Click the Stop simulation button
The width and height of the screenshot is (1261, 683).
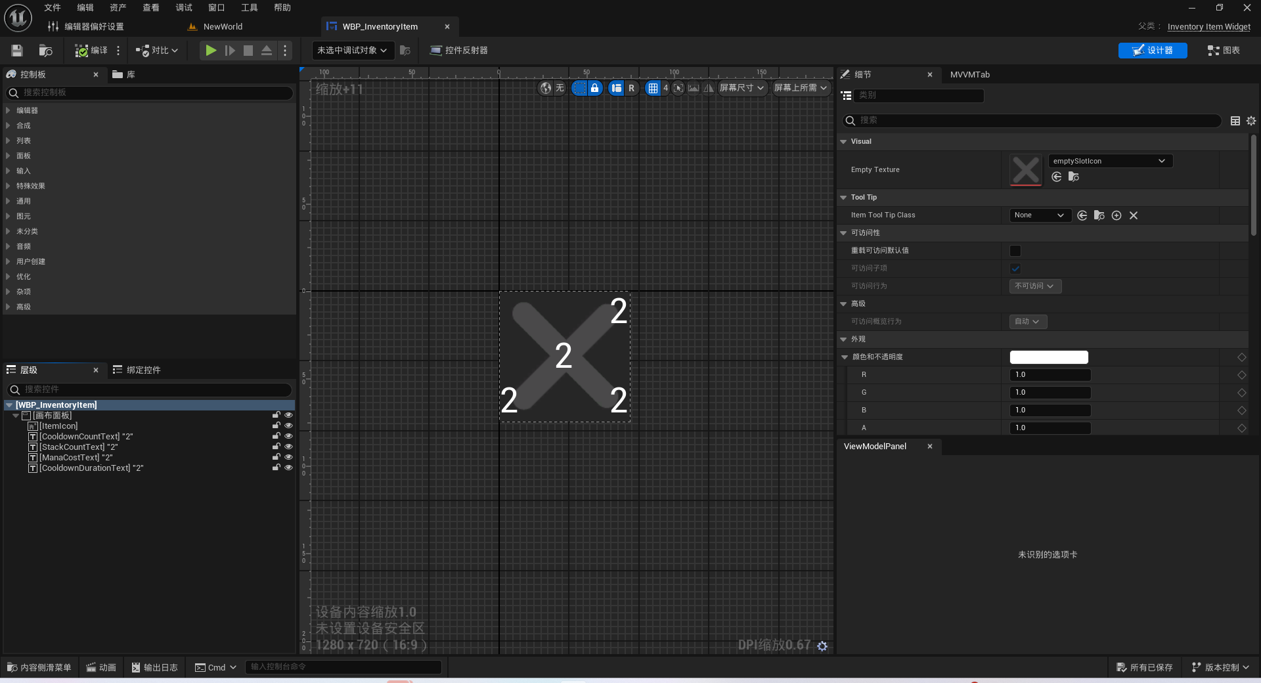[x=248, y=51]
